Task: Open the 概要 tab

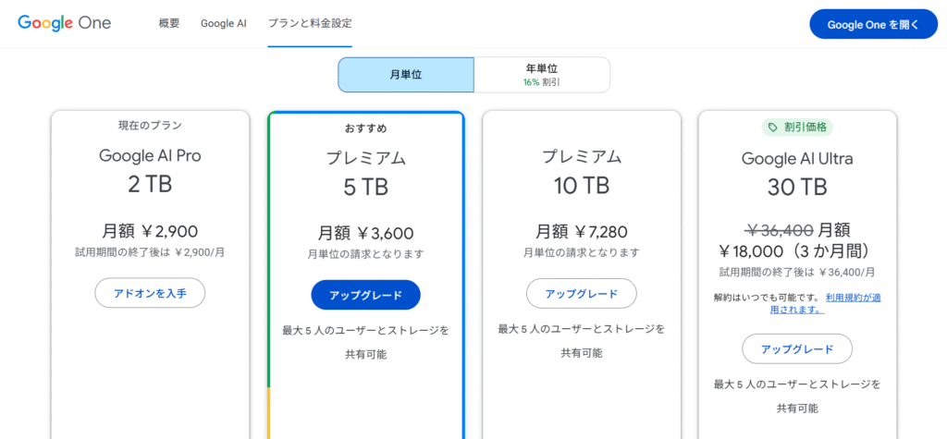Action: click(169, 23)
